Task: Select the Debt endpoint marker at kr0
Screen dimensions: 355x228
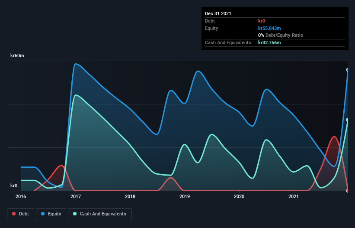Action: pyautogui.click(x=348, y=191)
